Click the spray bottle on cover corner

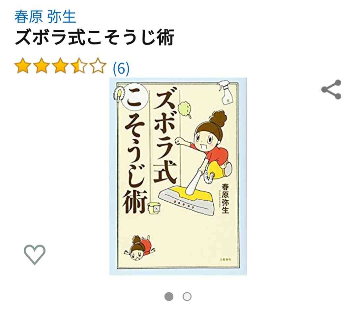(x=224, y=92)
